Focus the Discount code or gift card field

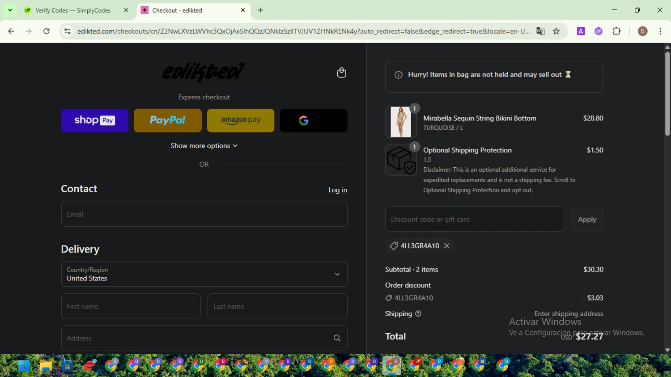475,219
